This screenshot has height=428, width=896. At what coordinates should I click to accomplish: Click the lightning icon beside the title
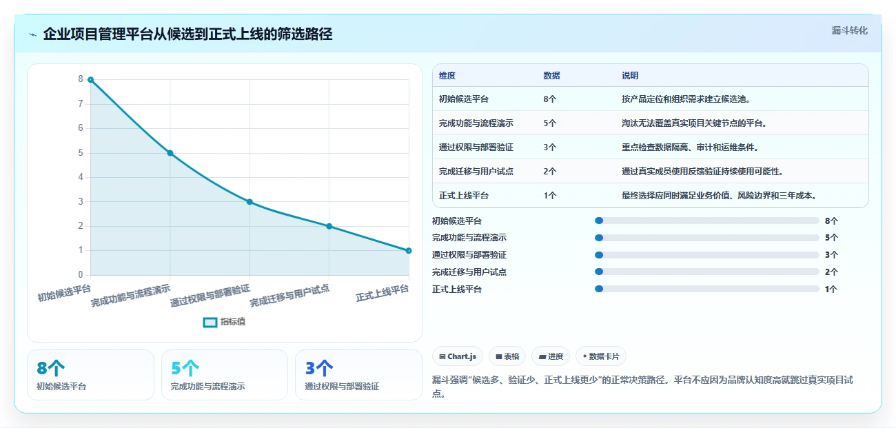pyautogui.click(x=32, y=34)
